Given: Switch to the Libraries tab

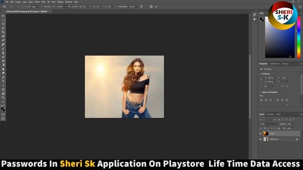Looking at the screenshot, I should coord(285,64).
